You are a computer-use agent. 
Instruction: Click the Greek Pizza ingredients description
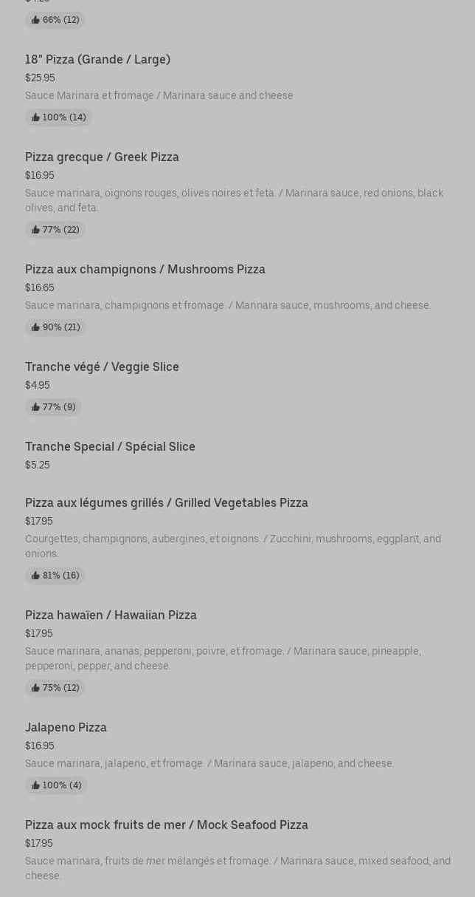pos(234,200)
